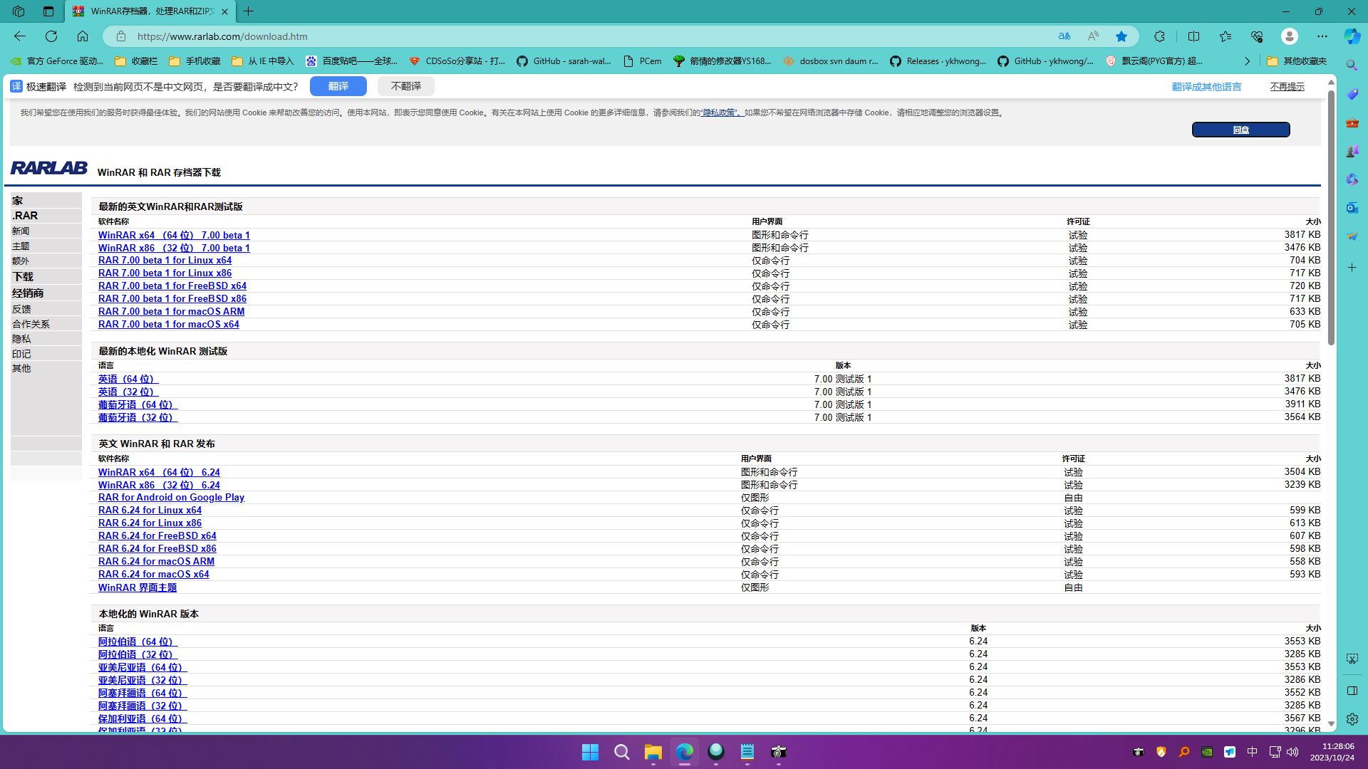Show more bookmarks with chevron
1368x769 pixels.
[x=1247, y=61]
